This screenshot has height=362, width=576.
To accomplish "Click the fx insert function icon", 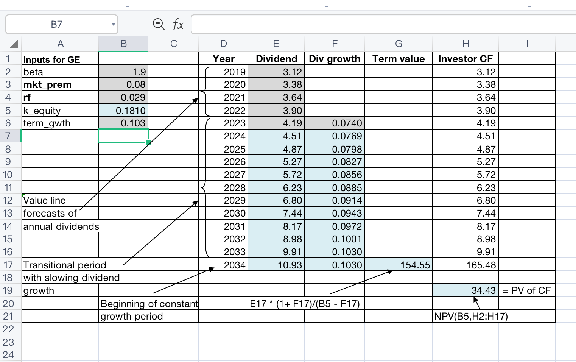I will (x=178, y=25).
